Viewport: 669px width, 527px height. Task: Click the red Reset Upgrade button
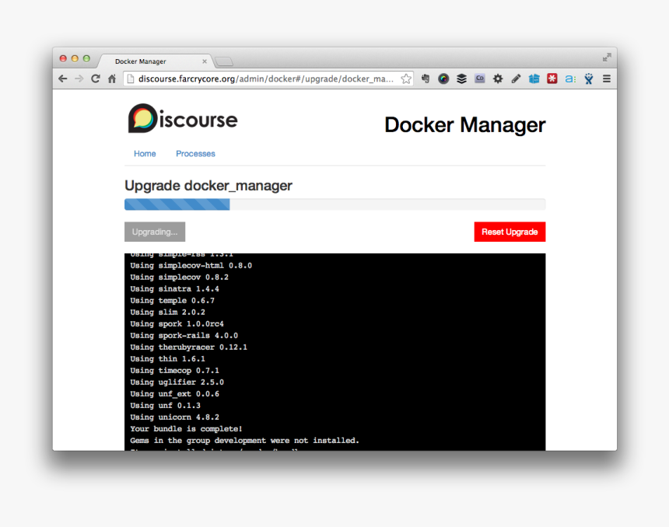click(x=510, y=232)
